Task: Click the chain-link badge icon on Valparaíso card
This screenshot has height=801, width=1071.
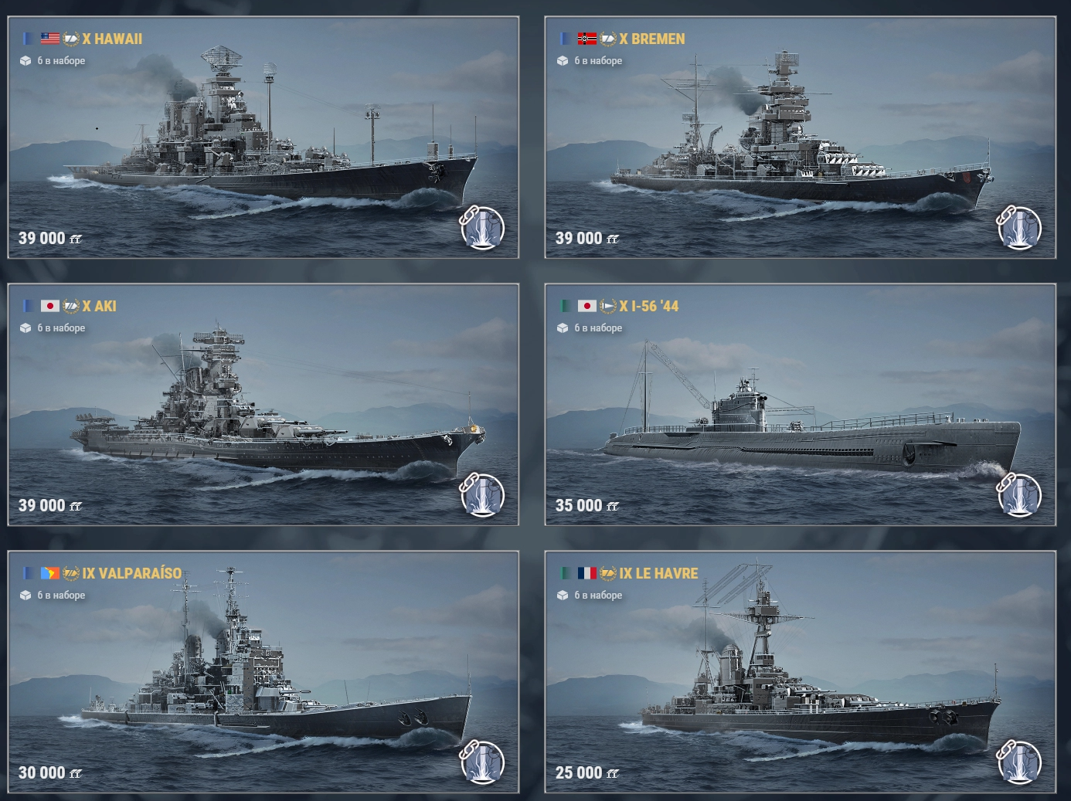Action: [481, 762]
